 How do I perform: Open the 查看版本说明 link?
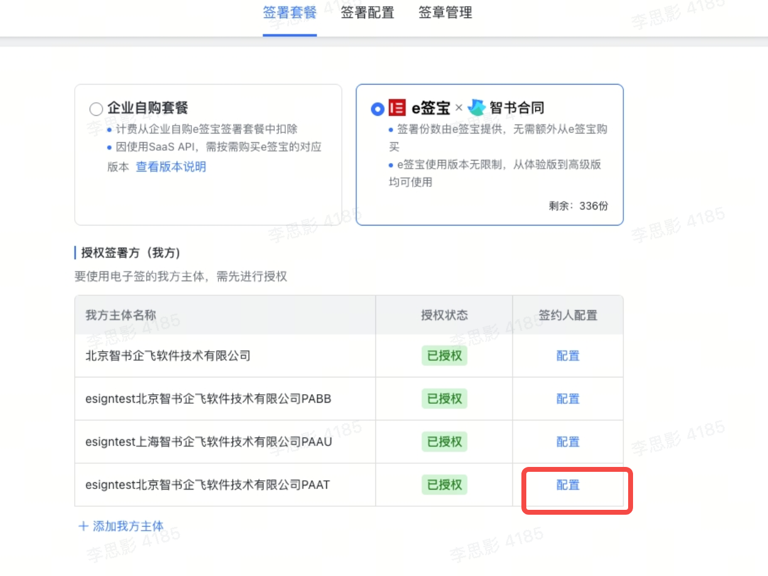171,167
